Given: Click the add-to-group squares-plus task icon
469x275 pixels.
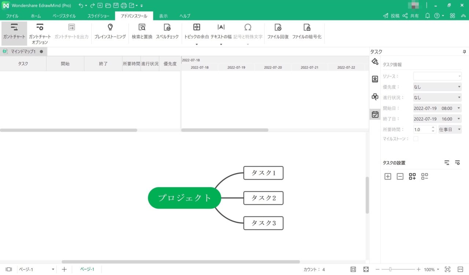Looking at the screenshot, I should pyautogui.click(x=412, y=176).
